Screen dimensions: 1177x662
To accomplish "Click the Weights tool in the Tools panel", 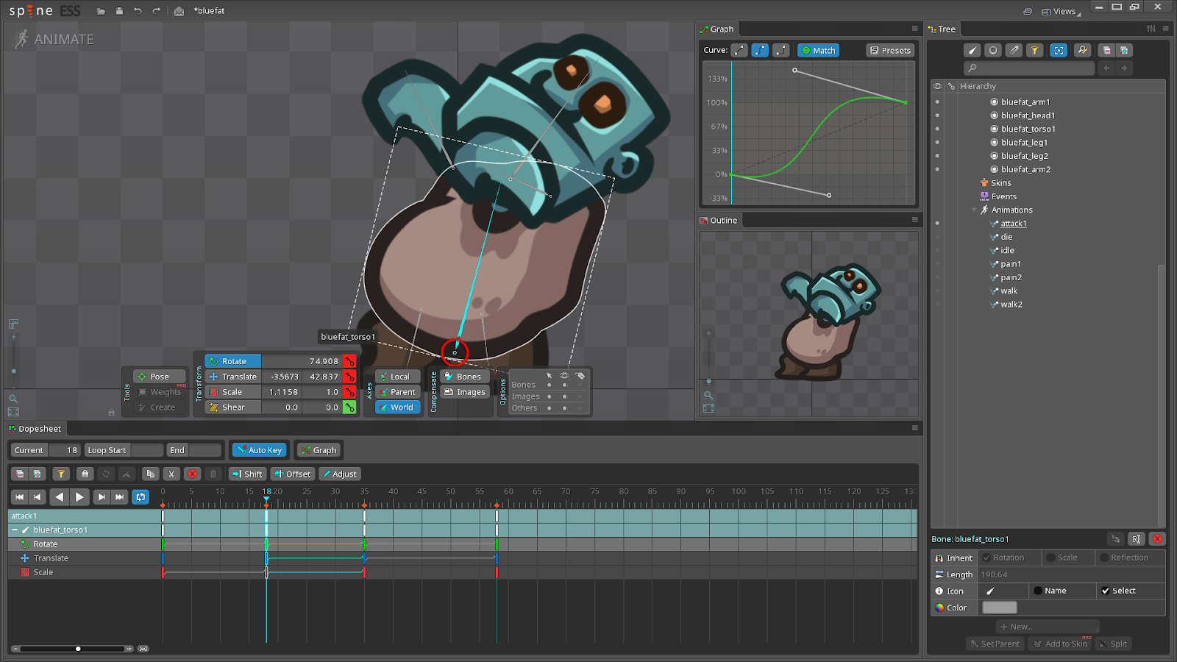I will tap(157, 391).
